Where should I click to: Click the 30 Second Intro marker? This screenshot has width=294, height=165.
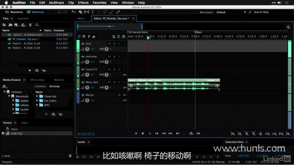tap(138, 32)
